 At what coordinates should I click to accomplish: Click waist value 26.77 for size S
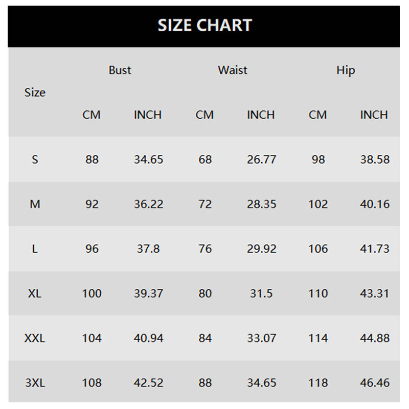click(x=261, y=160)
